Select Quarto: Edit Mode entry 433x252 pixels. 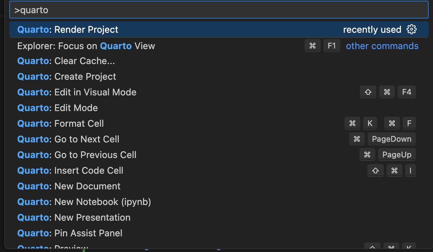[x=219, y=108]
